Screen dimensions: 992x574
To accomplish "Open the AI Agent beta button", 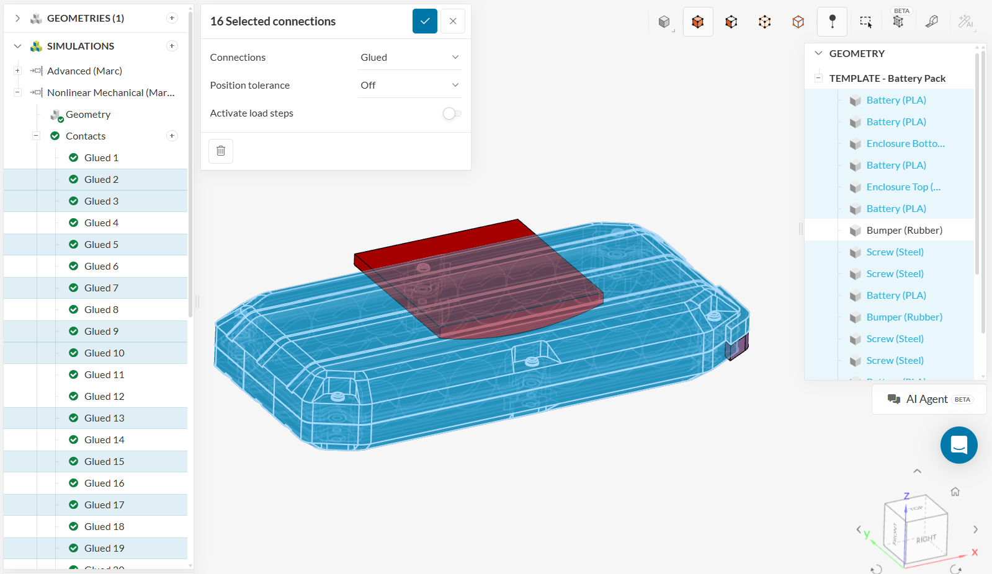I will click(929, 399).
